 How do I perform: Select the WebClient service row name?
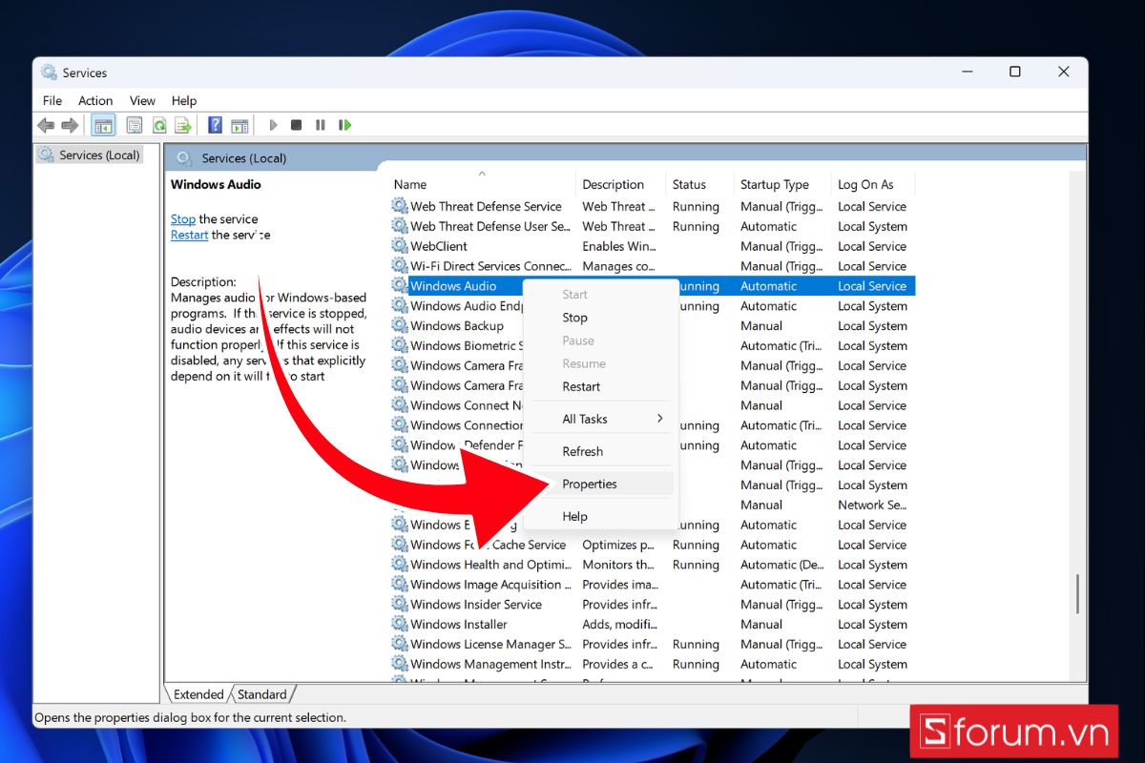pyautogui.click(x=439, y=246)
